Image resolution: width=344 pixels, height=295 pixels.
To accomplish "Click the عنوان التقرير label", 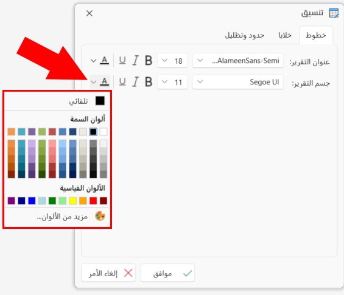I will click(309, 62).
